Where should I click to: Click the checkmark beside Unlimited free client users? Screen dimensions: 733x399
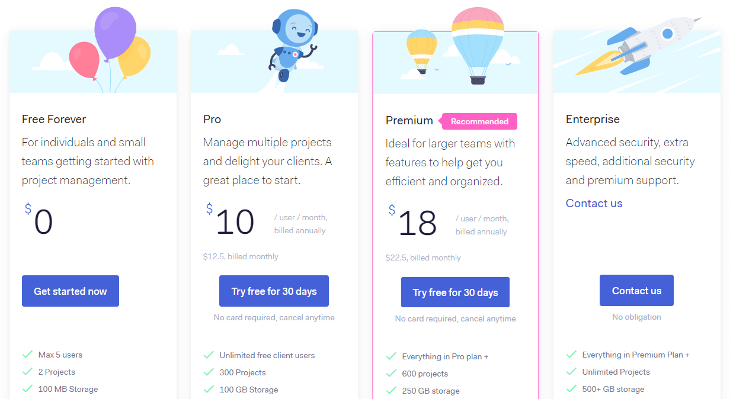click(209, 355)
